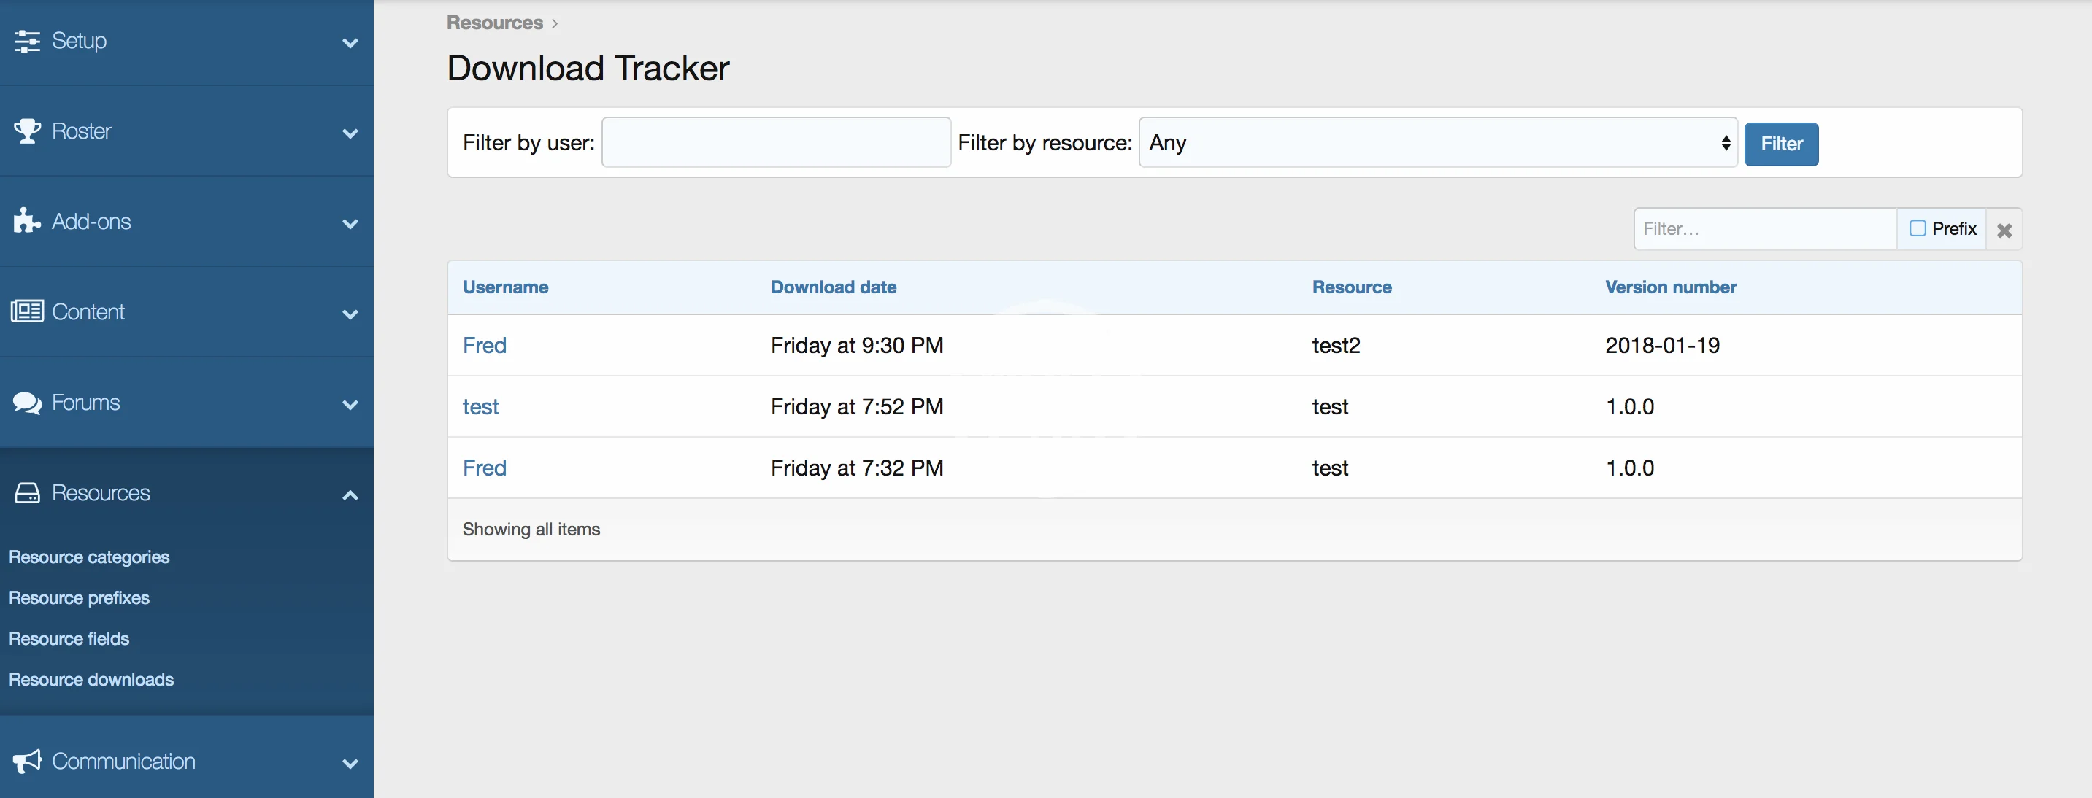Click the Resources drive icon
The width and height of the screenshot is (2092, 798).
coord(27,493)
